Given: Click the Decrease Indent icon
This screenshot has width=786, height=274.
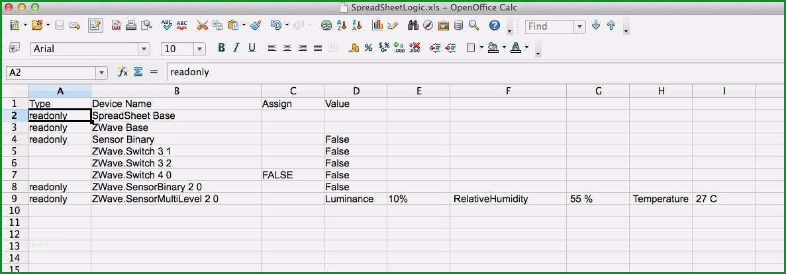Looking at the screenshot, I should (x=435, y=48).
